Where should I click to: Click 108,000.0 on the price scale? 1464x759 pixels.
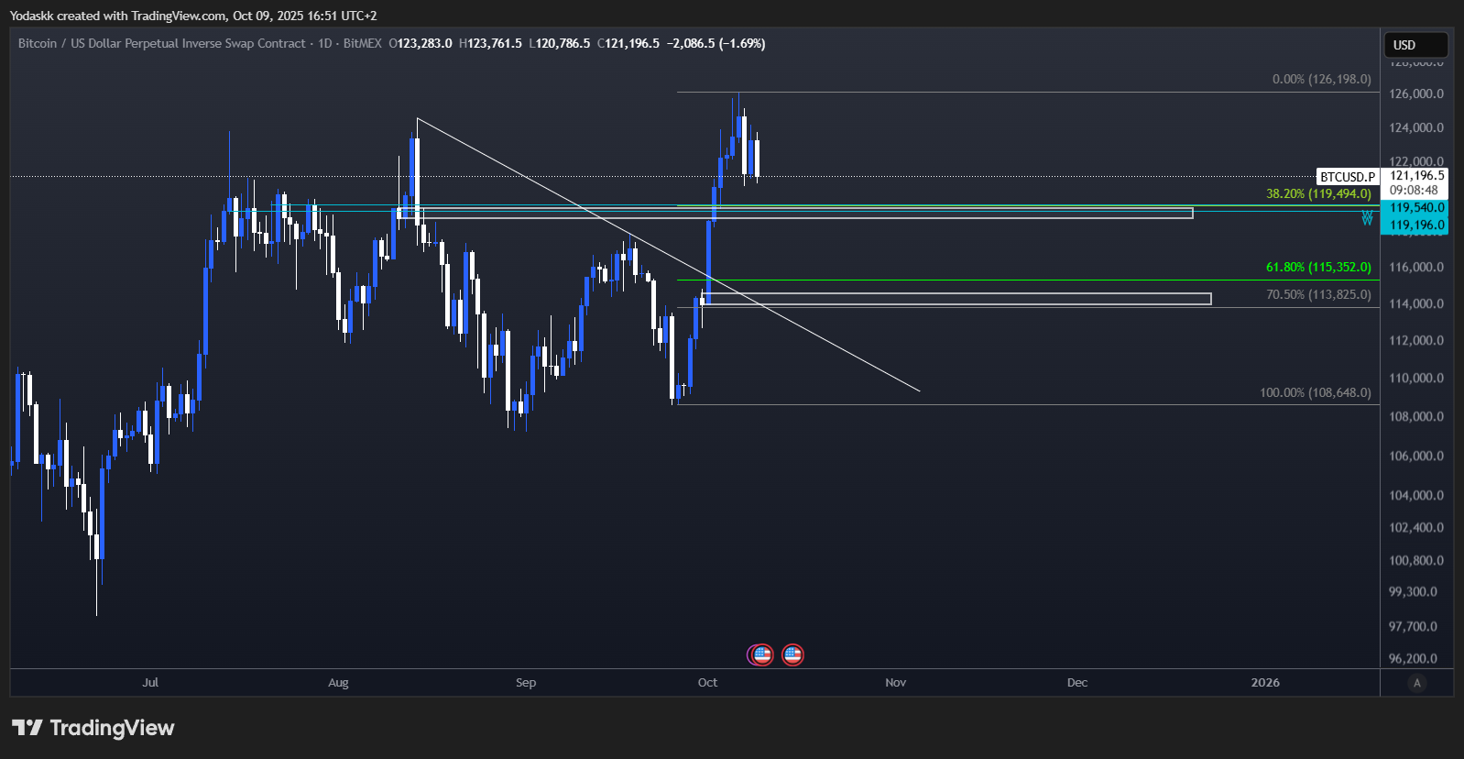tap(1416, 416)
